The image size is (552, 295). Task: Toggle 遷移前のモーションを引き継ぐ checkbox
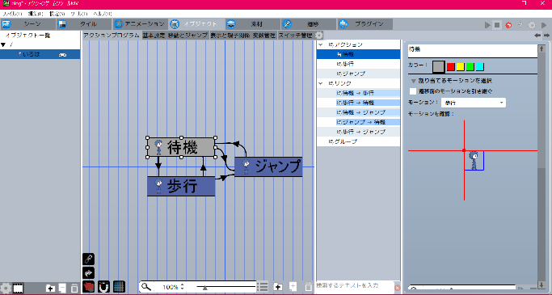pos(413,91)
